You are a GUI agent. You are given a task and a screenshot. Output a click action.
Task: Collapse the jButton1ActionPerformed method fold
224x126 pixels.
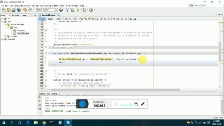(x=46, y=53)
